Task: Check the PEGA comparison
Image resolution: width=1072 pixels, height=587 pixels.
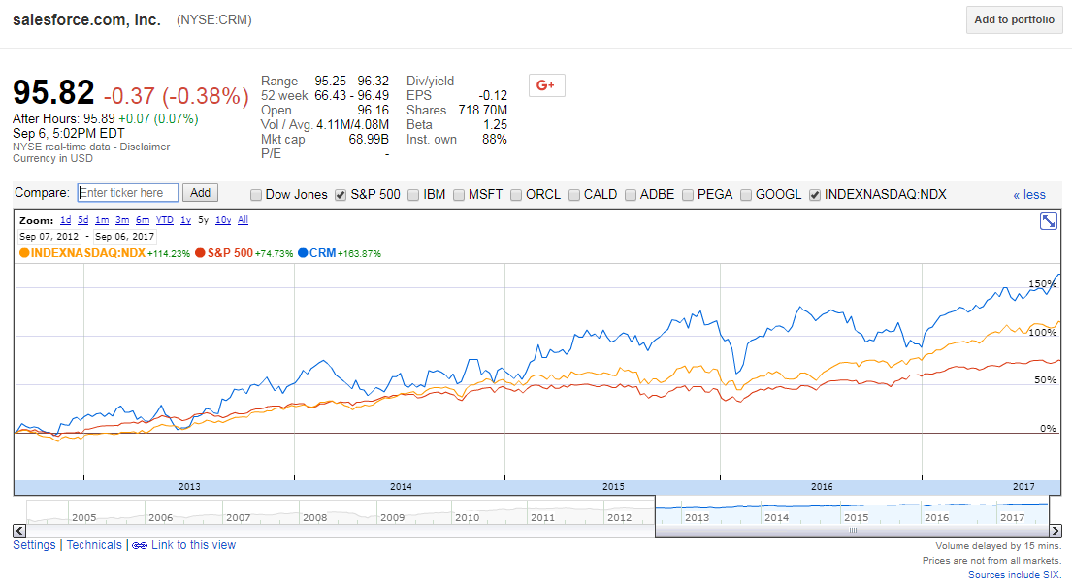Action: pos(688,195)
